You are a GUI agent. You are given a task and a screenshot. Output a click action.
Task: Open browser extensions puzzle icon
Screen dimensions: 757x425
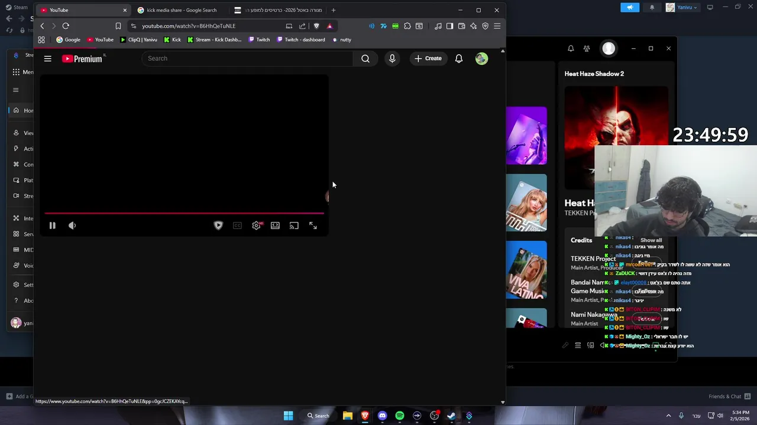[x=407, y=26]
